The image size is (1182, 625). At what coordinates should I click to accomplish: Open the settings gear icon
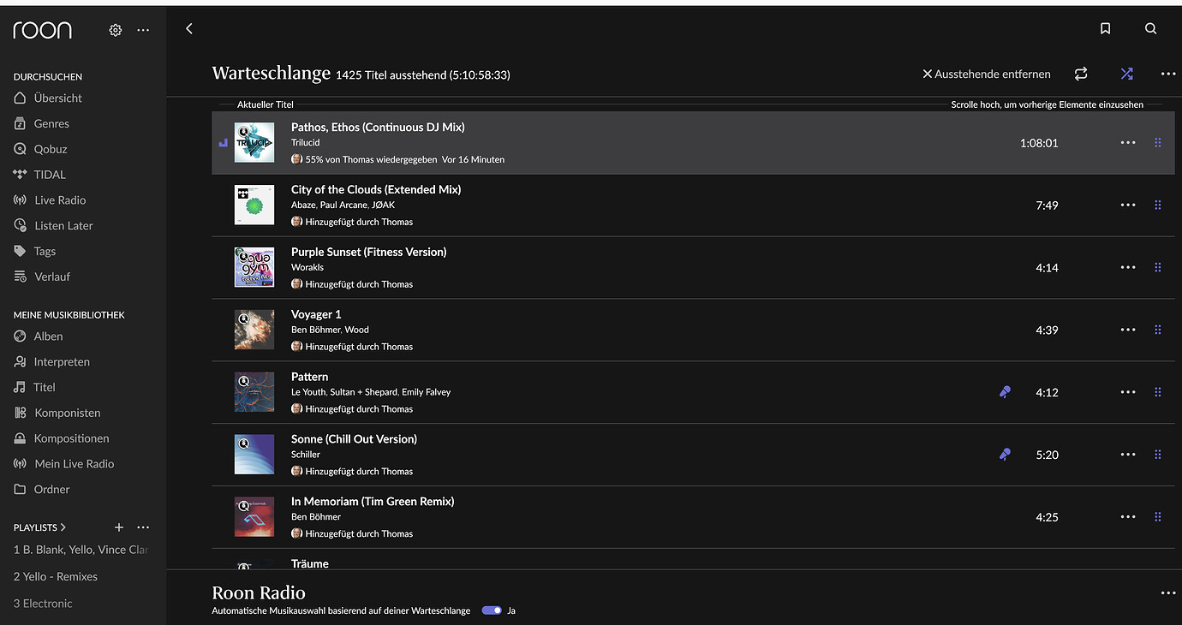pos(116,30)
